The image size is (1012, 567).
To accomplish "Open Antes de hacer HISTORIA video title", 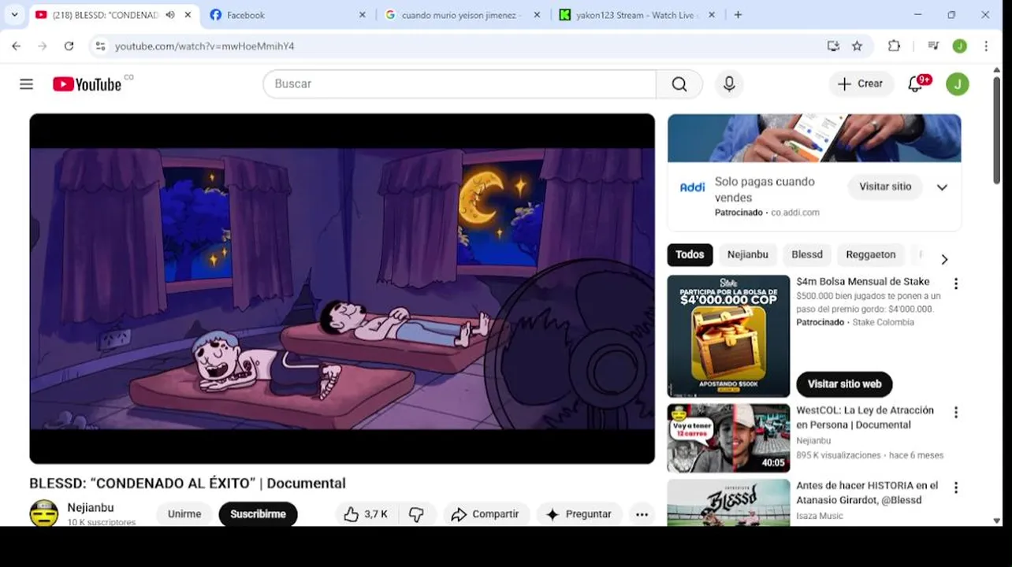I will (x=867, y=493).
